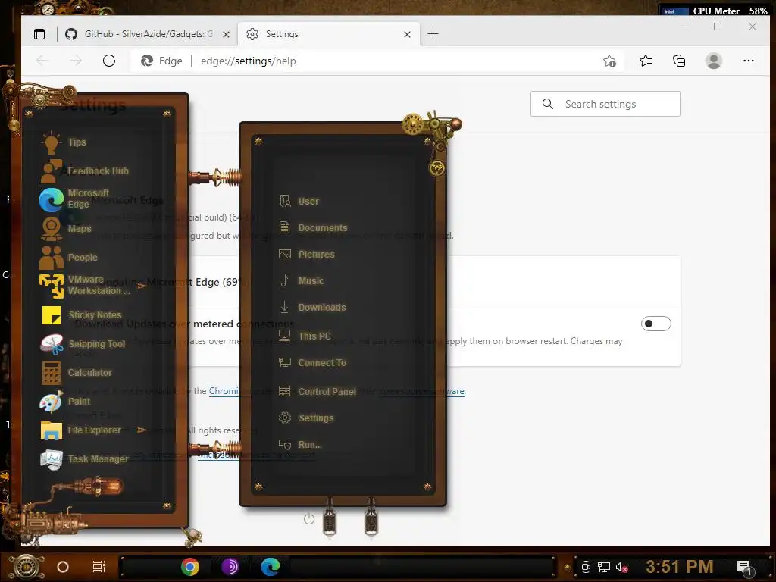Screen dimensions: 776x582
Task: Click the steampunk Start button
Action: [x=27, y=567]
